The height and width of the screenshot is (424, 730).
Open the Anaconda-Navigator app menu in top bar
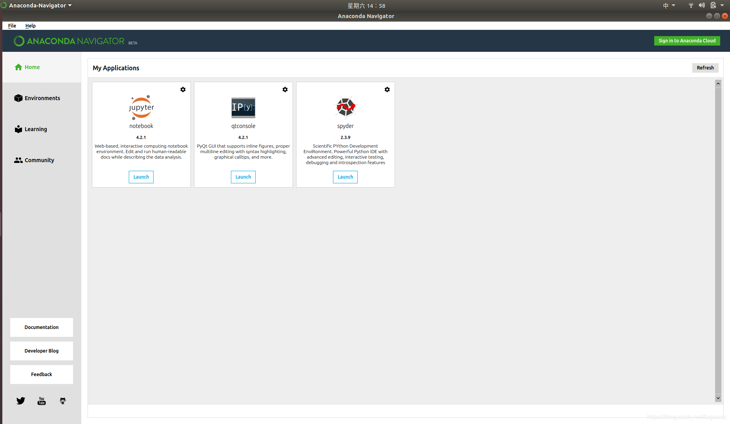click(37, 5)
